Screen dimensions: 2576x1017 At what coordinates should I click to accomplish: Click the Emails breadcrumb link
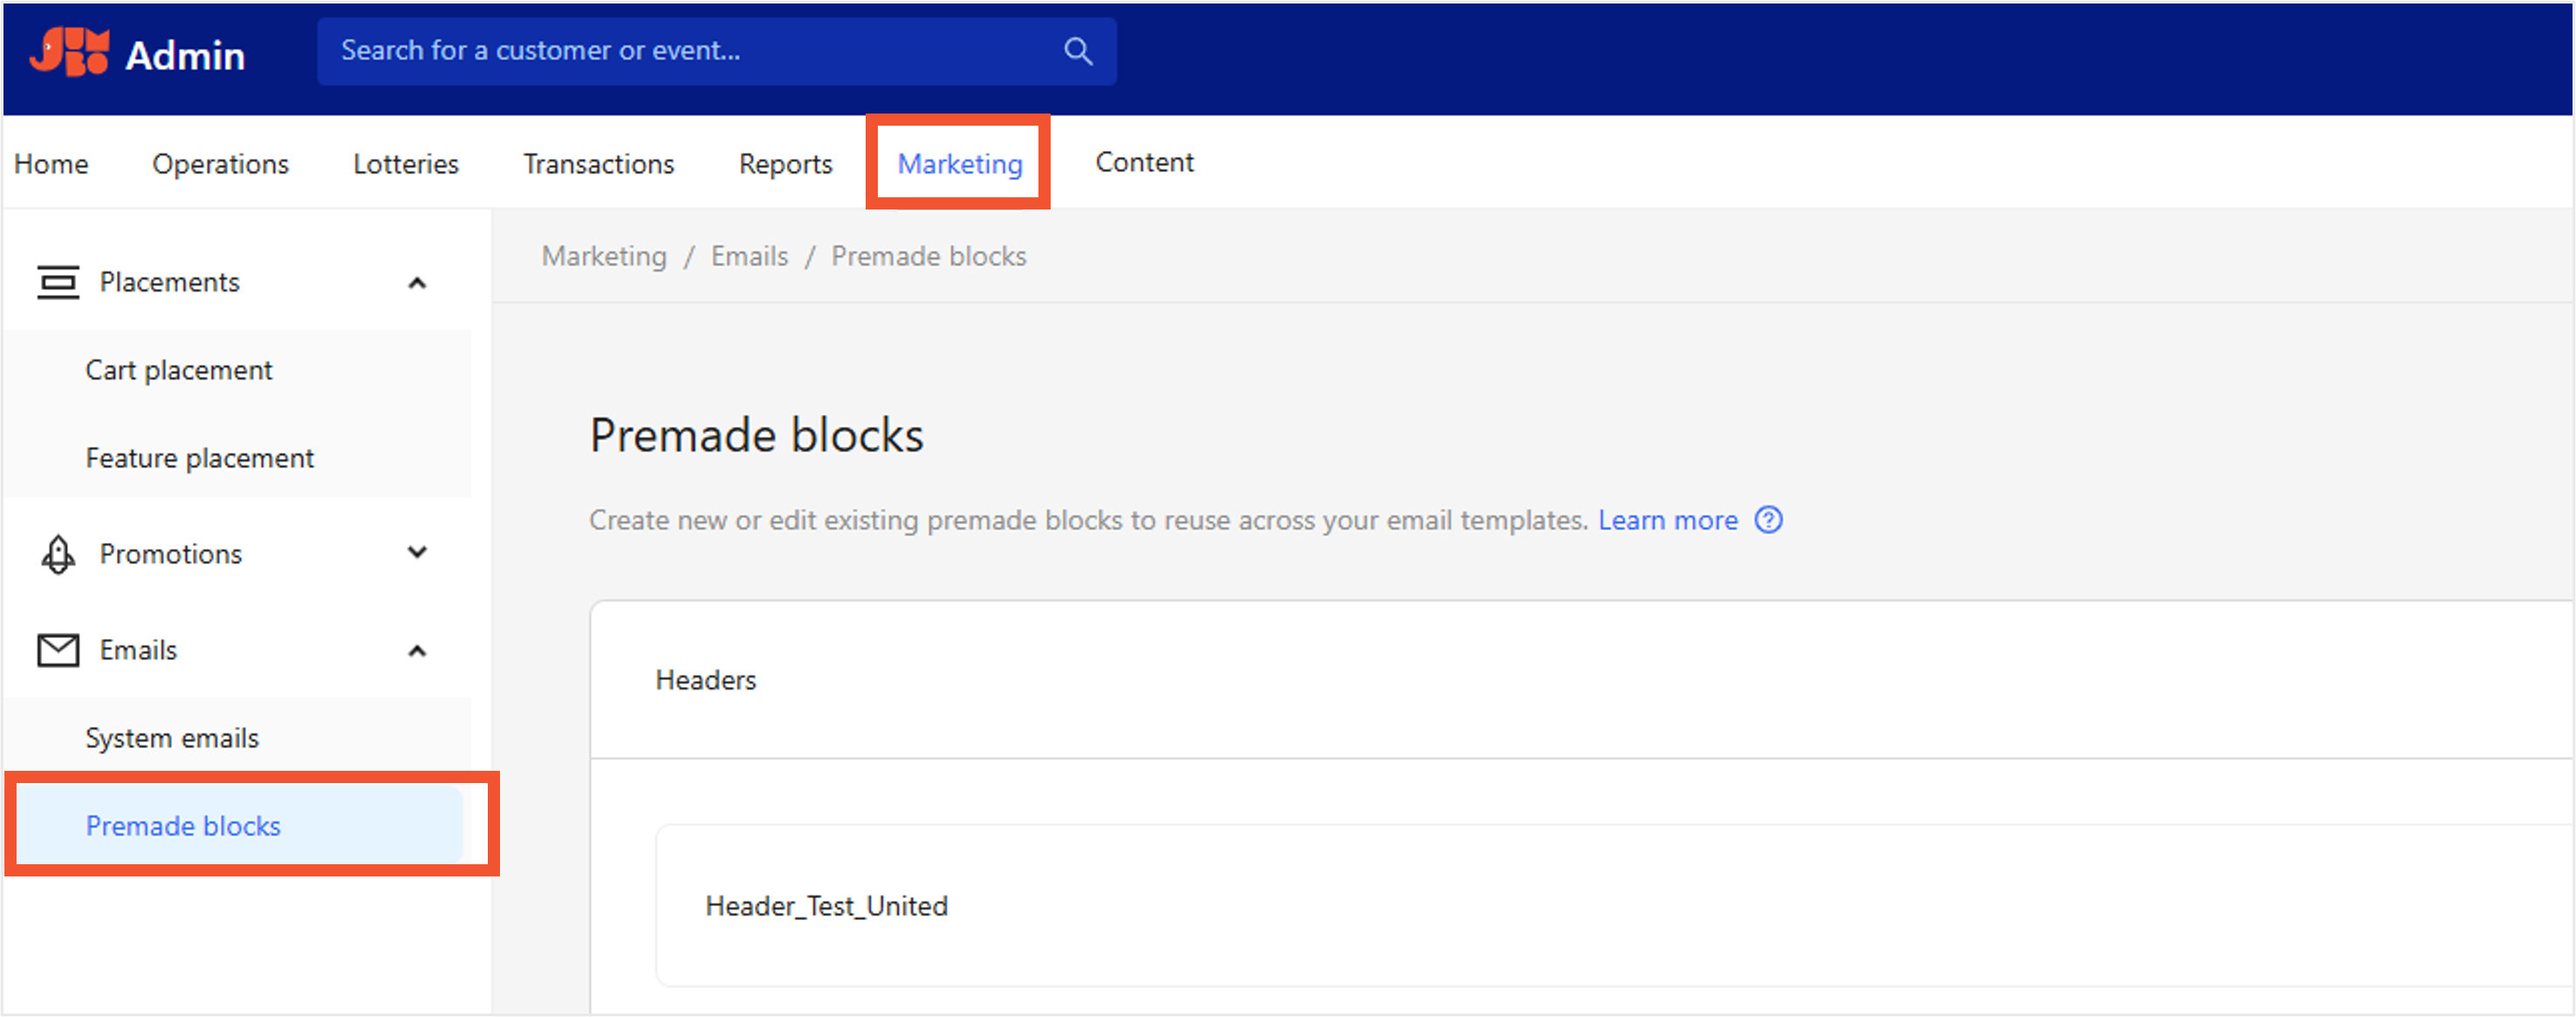pos(749,256)
